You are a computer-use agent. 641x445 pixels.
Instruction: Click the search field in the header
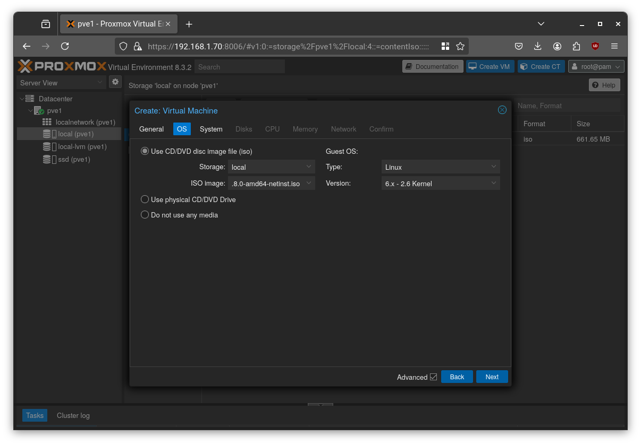[x=239, y=66]
